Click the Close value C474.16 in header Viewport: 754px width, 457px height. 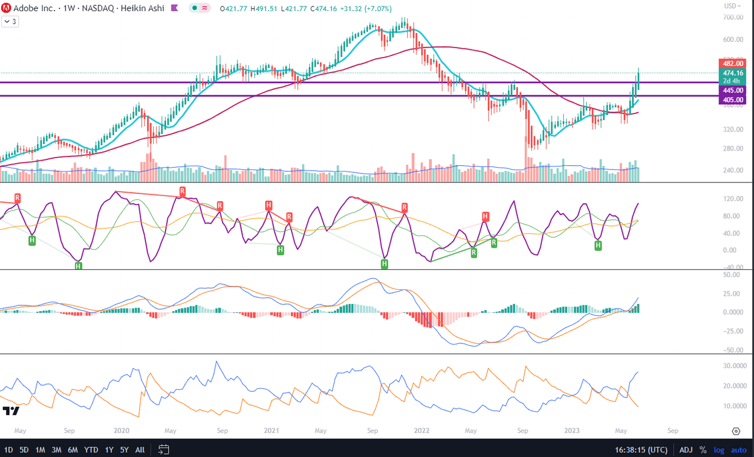click(x=323, y=8)
